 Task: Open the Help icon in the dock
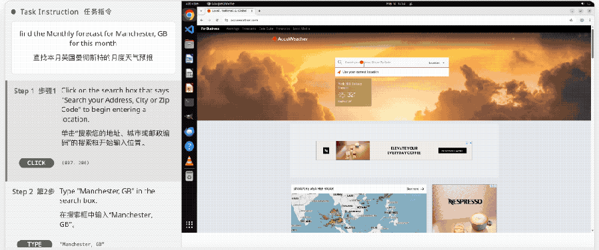[189, 146]
